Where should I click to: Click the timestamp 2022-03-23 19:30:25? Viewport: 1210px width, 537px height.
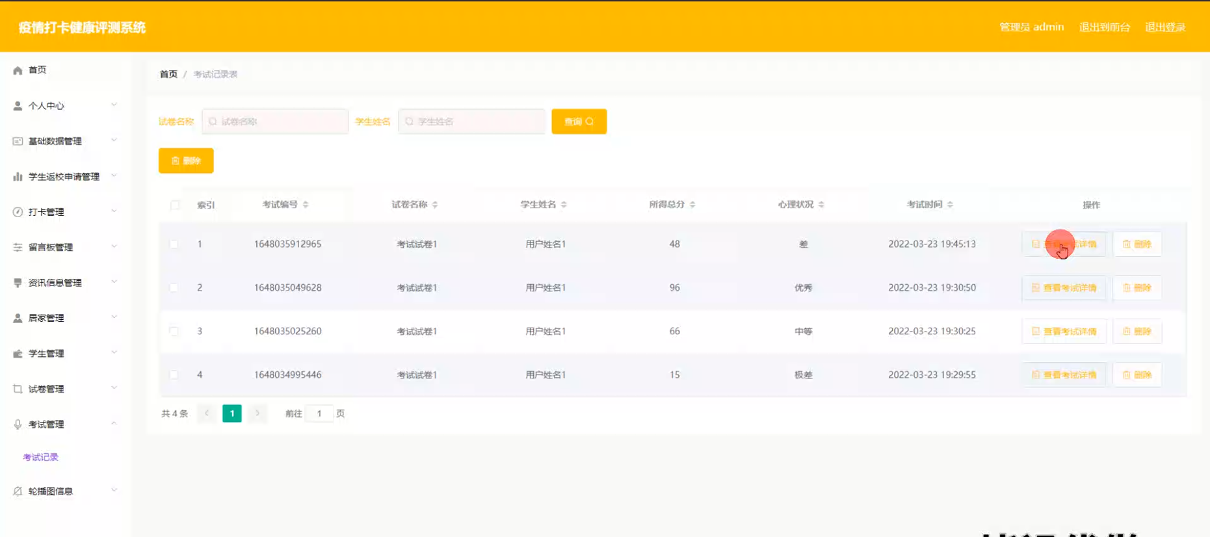932,331
